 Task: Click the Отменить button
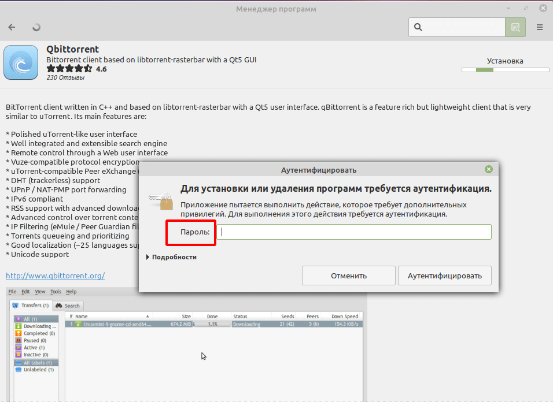(348, 276)
